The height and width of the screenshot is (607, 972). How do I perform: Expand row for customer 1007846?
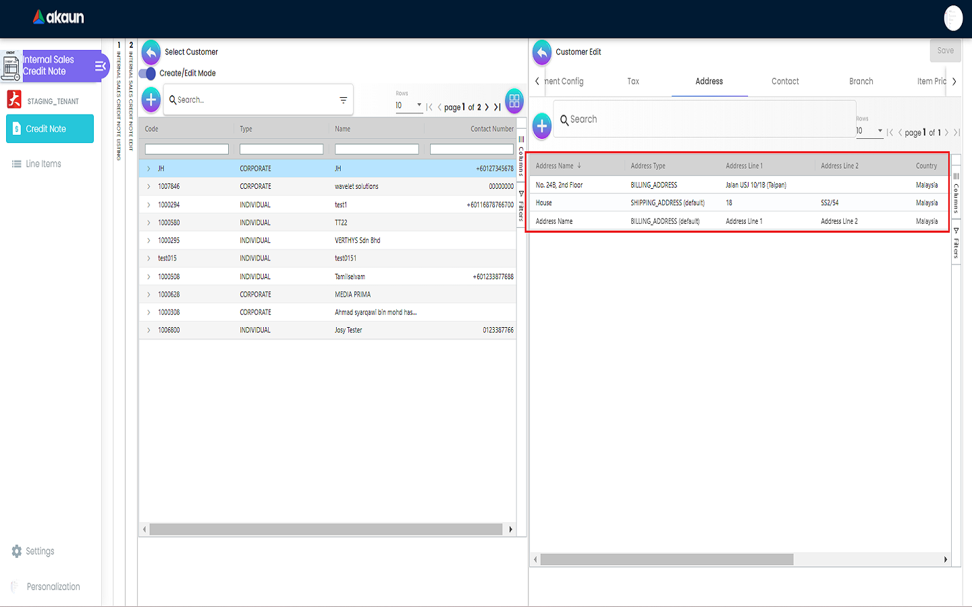(x=149, y=186)
